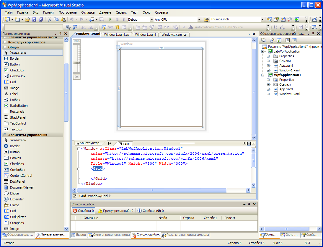Open the Вывод output tab

pos(79,235)
